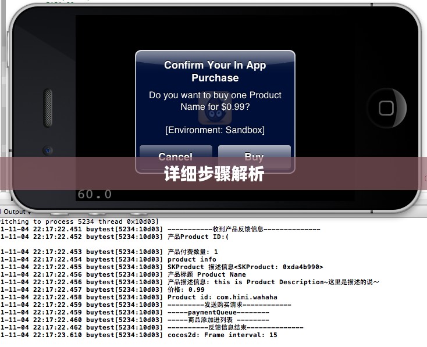Click the iPhone simulator home button
427x347 pixels.
(386, 108)
